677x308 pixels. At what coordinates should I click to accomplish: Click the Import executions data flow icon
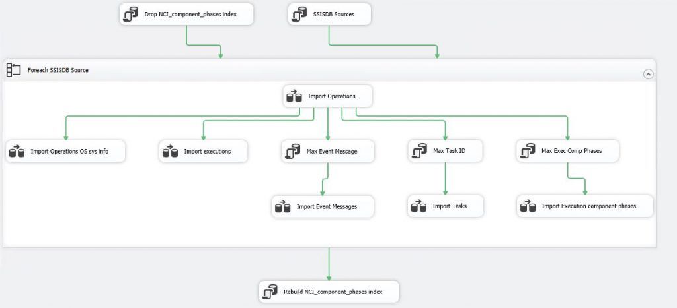pos(170,152)
